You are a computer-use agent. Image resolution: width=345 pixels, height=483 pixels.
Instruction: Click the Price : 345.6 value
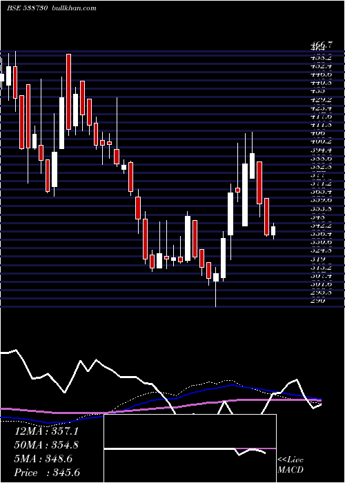click(x=46, y=473)
